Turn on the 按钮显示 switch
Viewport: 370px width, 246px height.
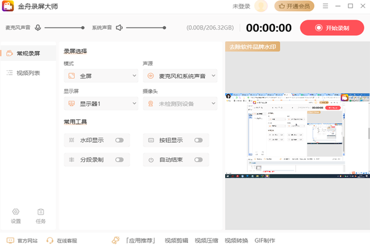(x=199, y=140)
